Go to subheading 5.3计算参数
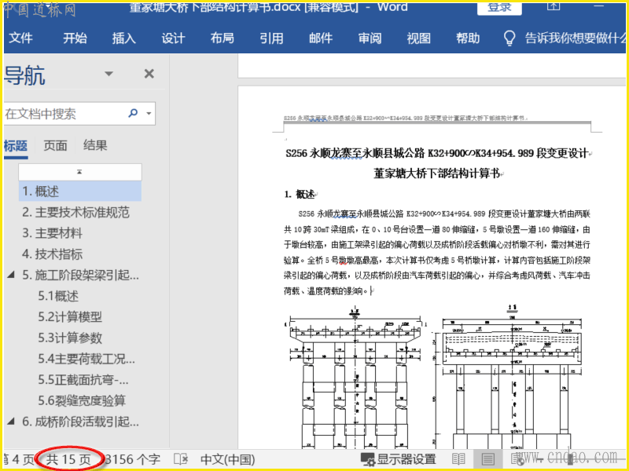629x471 pixels. (x=70, y=338)
